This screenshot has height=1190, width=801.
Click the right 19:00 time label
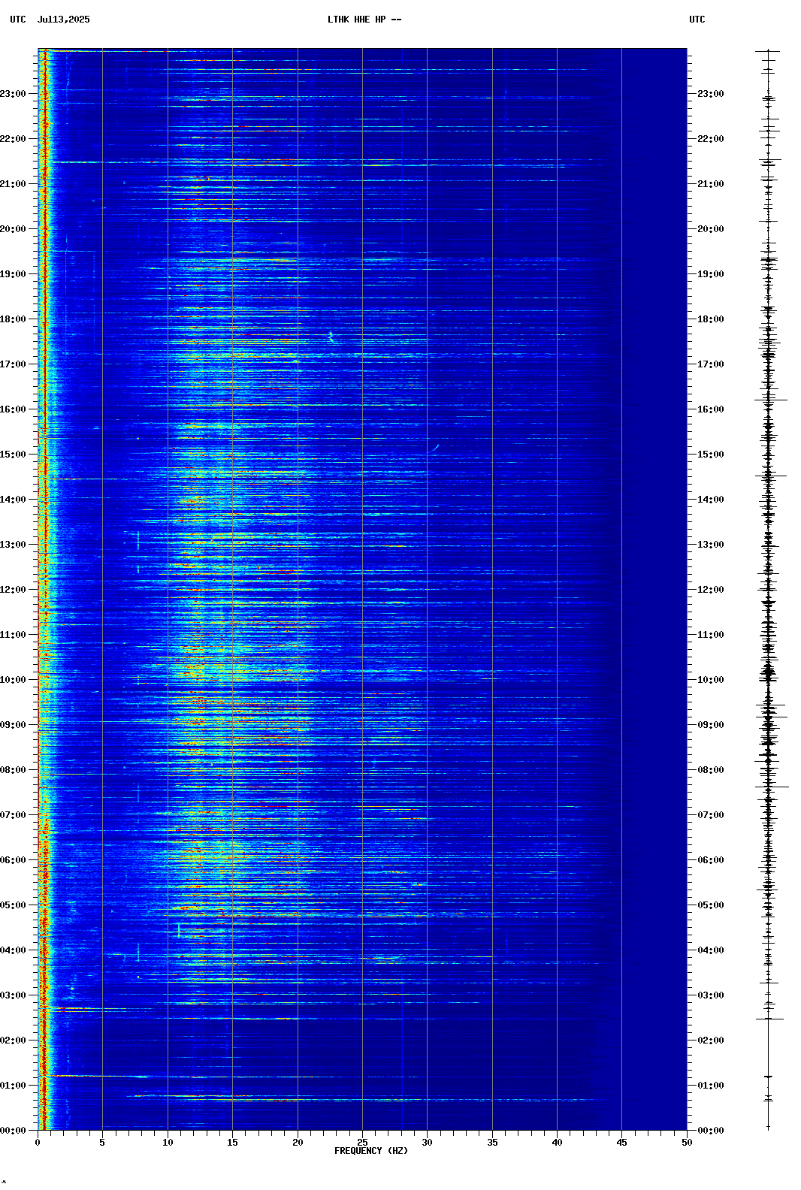(x=711, y=274)
